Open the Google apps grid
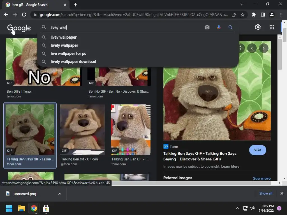The height and width of the screenshot is (215, 287). click(x=272, y=27)
